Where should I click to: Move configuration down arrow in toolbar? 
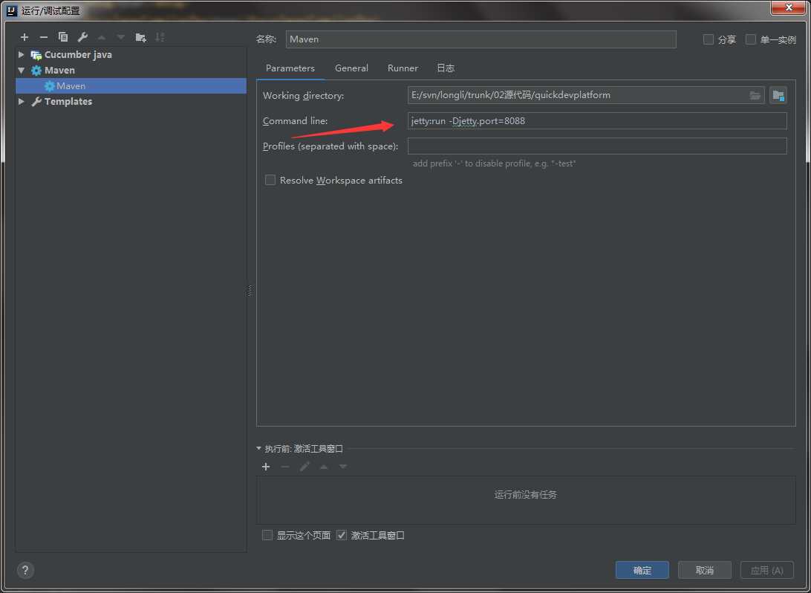tap(120, 37)
